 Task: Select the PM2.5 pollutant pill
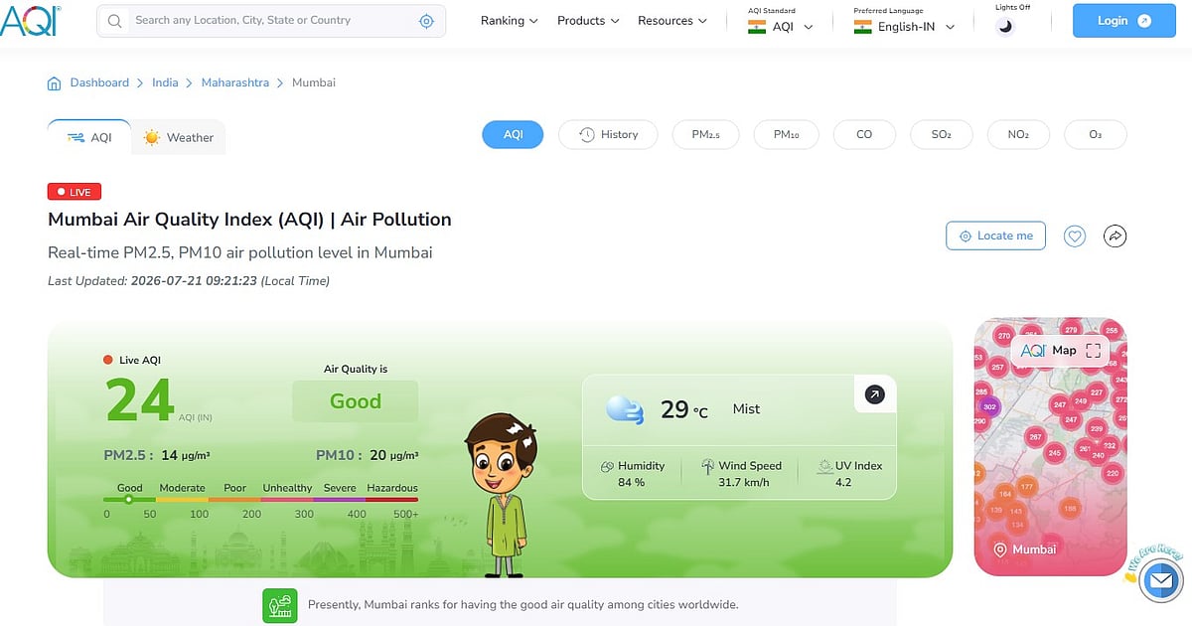tap(705, 135)
